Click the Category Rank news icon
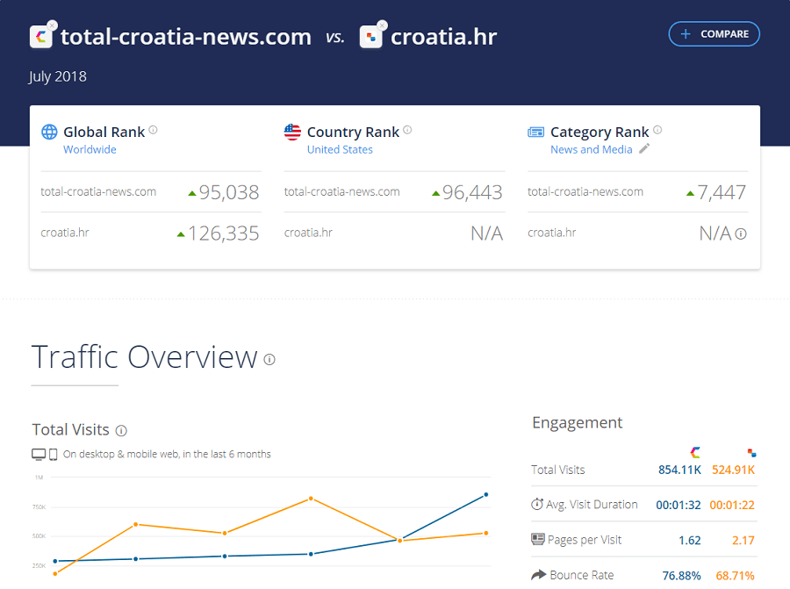Viewport: 790px width, 589px height. point(535,132)
